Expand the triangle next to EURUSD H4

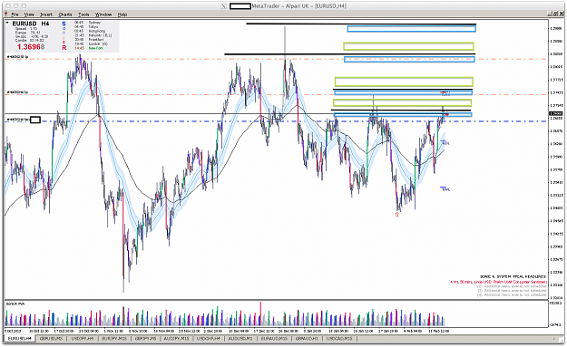point(7,24)
